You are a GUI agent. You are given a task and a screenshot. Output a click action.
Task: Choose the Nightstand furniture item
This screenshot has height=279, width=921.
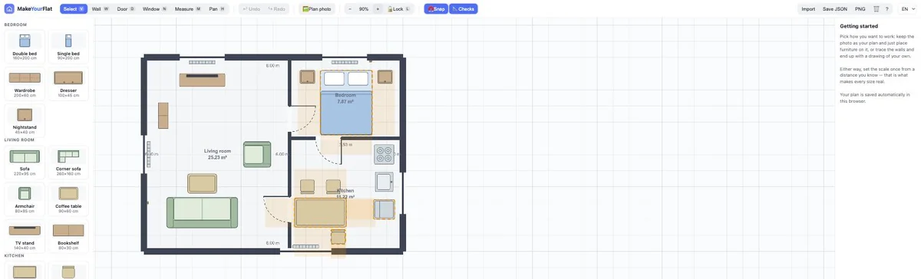point(25,120)
